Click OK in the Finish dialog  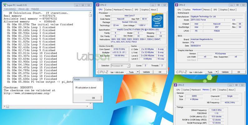(93, 98)
